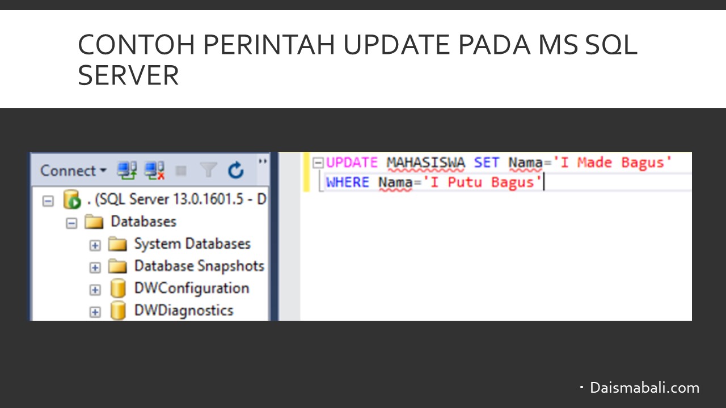Select the Database Snapshots tree label
Image resolution: width=726 pixels, height=408 pixels.
[x=199, y=266]
